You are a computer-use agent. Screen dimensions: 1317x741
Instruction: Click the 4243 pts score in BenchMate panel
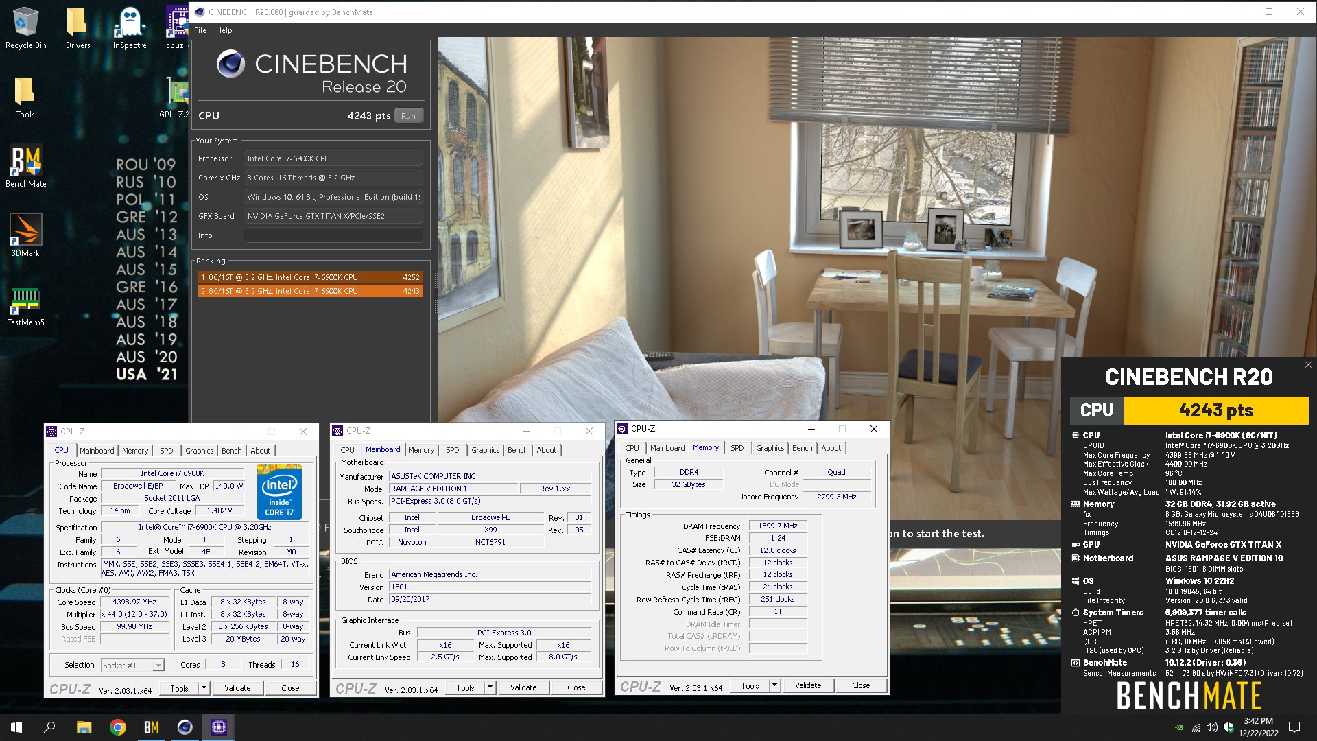pyautogui.click(x=1216, y=410)
